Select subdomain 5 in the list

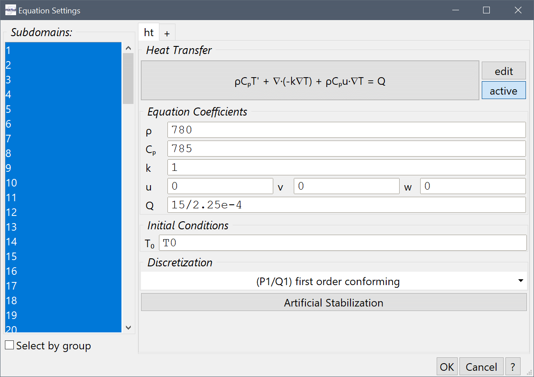click(x=63, y=109)
